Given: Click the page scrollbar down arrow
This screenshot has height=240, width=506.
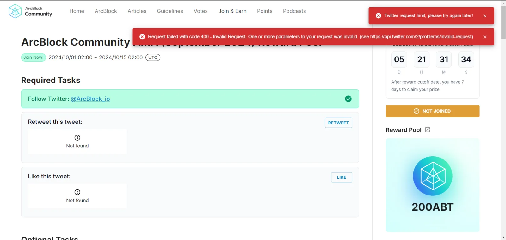Looking at the screenshot, I should 503,237.
